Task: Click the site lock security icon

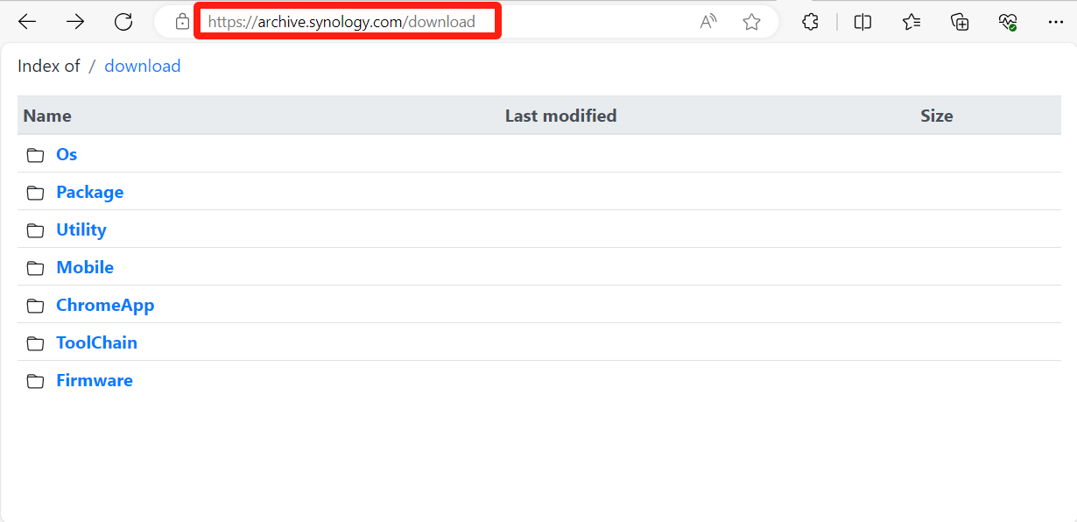Action: 182,22
